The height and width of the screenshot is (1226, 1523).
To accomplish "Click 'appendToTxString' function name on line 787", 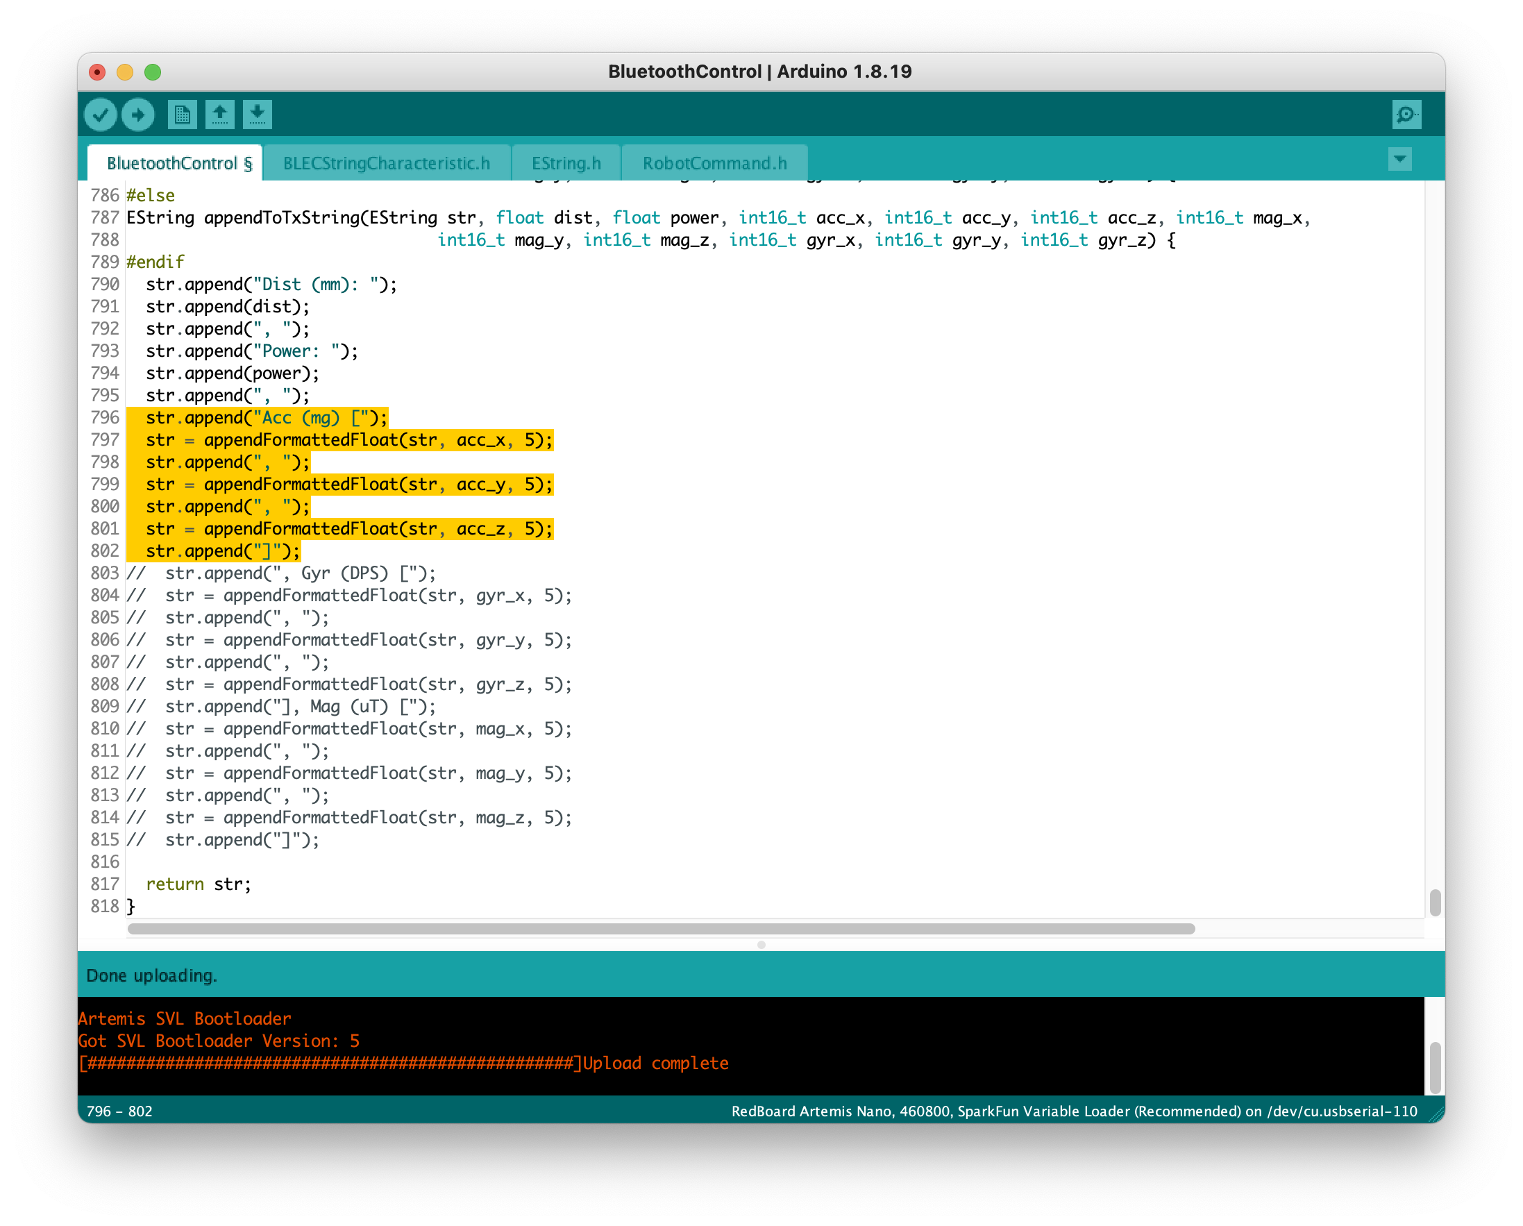I will [282, 218].
